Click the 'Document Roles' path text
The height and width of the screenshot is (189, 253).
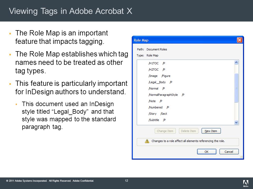tap(157, 49)
